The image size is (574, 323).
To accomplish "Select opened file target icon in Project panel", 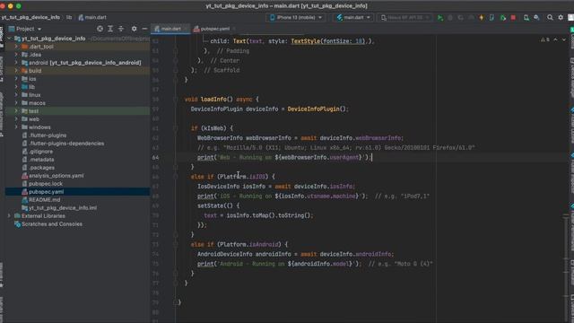I will point(100,29).
